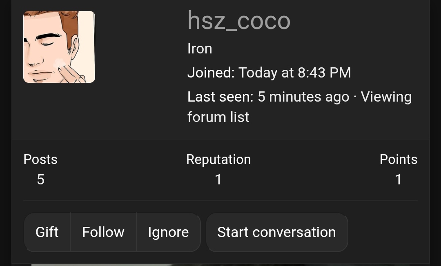The image size is (441, 266).
Task: Follow the user hsz_coco
Action: (103, 232)
